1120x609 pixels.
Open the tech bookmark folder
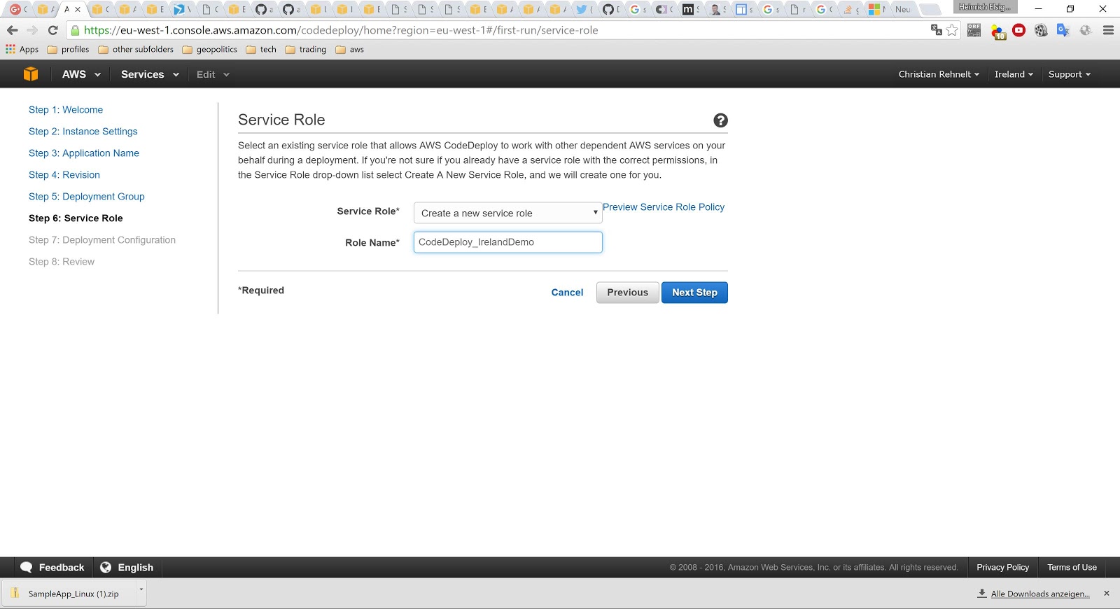(261, 50)
